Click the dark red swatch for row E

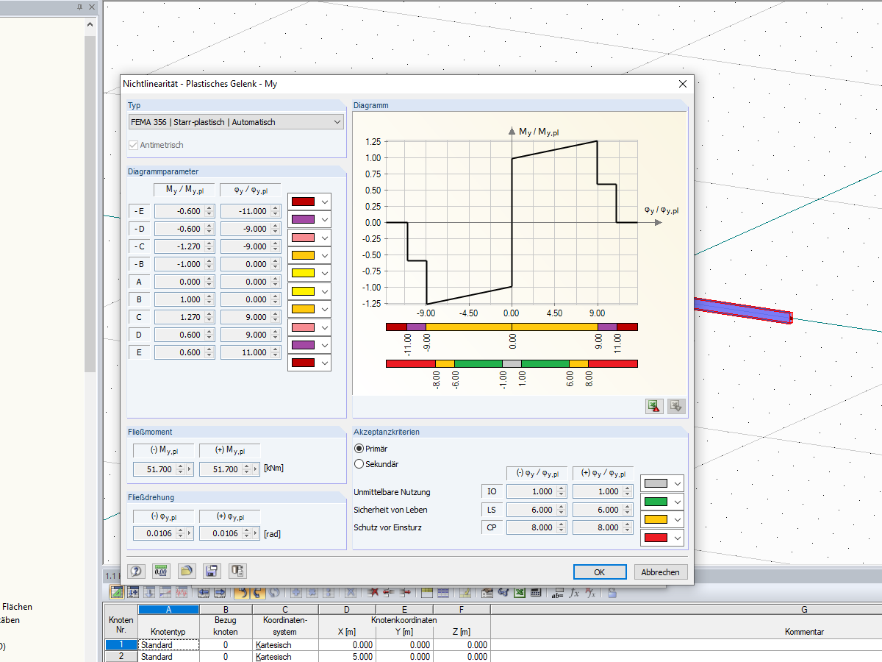pos(303,363)
